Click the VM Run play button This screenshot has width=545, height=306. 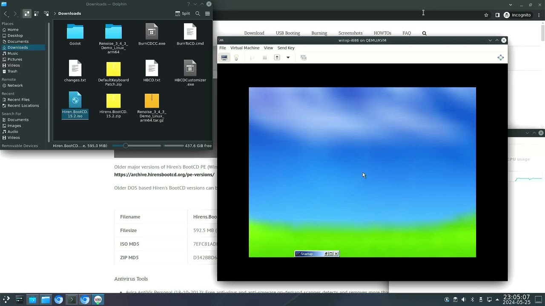click(252, 57)
